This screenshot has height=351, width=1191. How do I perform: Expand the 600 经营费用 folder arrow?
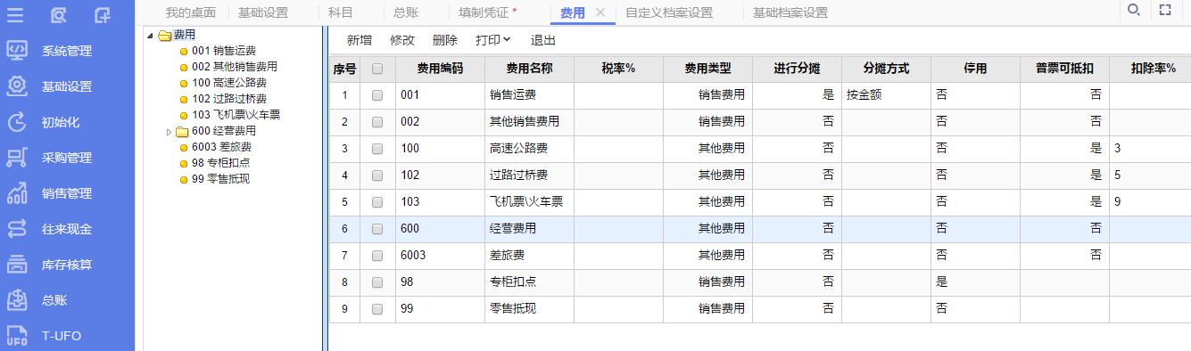pyautogui.click(x=170, y=132)
